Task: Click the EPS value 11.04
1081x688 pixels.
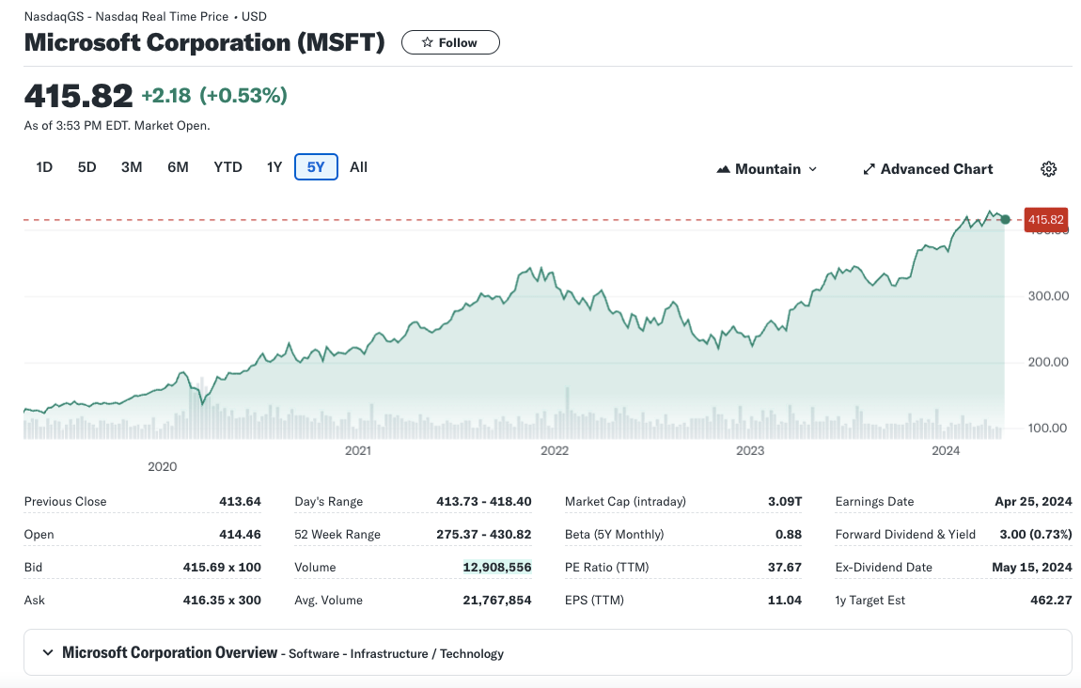Action: pos(785,601)
